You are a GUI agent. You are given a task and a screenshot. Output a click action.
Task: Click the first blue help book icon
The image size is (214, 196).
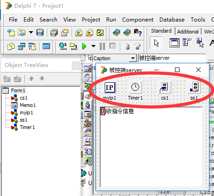click(117, 33)
